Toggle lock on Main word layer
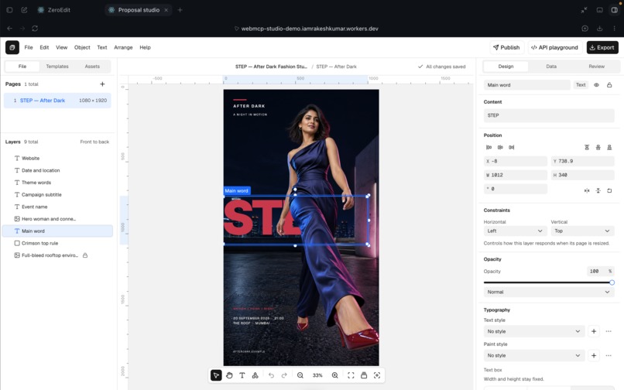Screen dimensions: 624x390 609,85
